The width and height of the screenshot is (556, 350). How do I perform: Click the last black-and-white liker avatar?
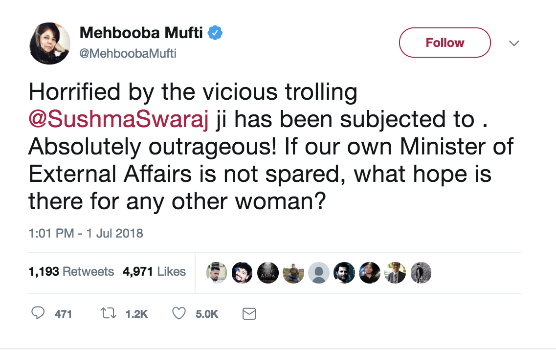pos(421,272)
